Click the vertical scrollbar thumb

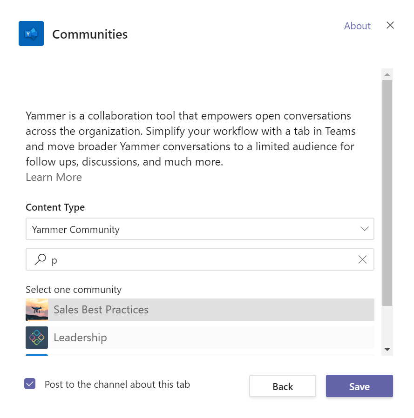[x=387, y=192]
